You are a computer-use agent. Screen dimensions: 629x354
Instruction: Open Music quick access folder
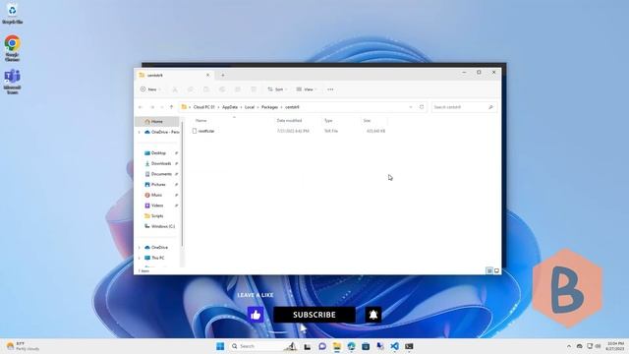pyautogui.click(x=157, y=195)
